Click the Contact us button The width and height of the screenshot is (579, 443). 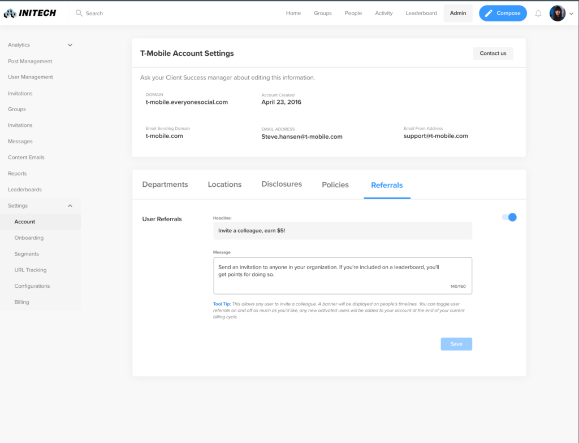click(493, 54)
